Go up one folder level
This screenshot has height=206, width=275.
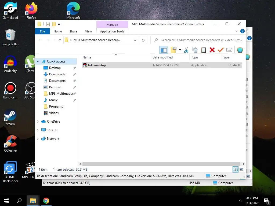point(60,40)
